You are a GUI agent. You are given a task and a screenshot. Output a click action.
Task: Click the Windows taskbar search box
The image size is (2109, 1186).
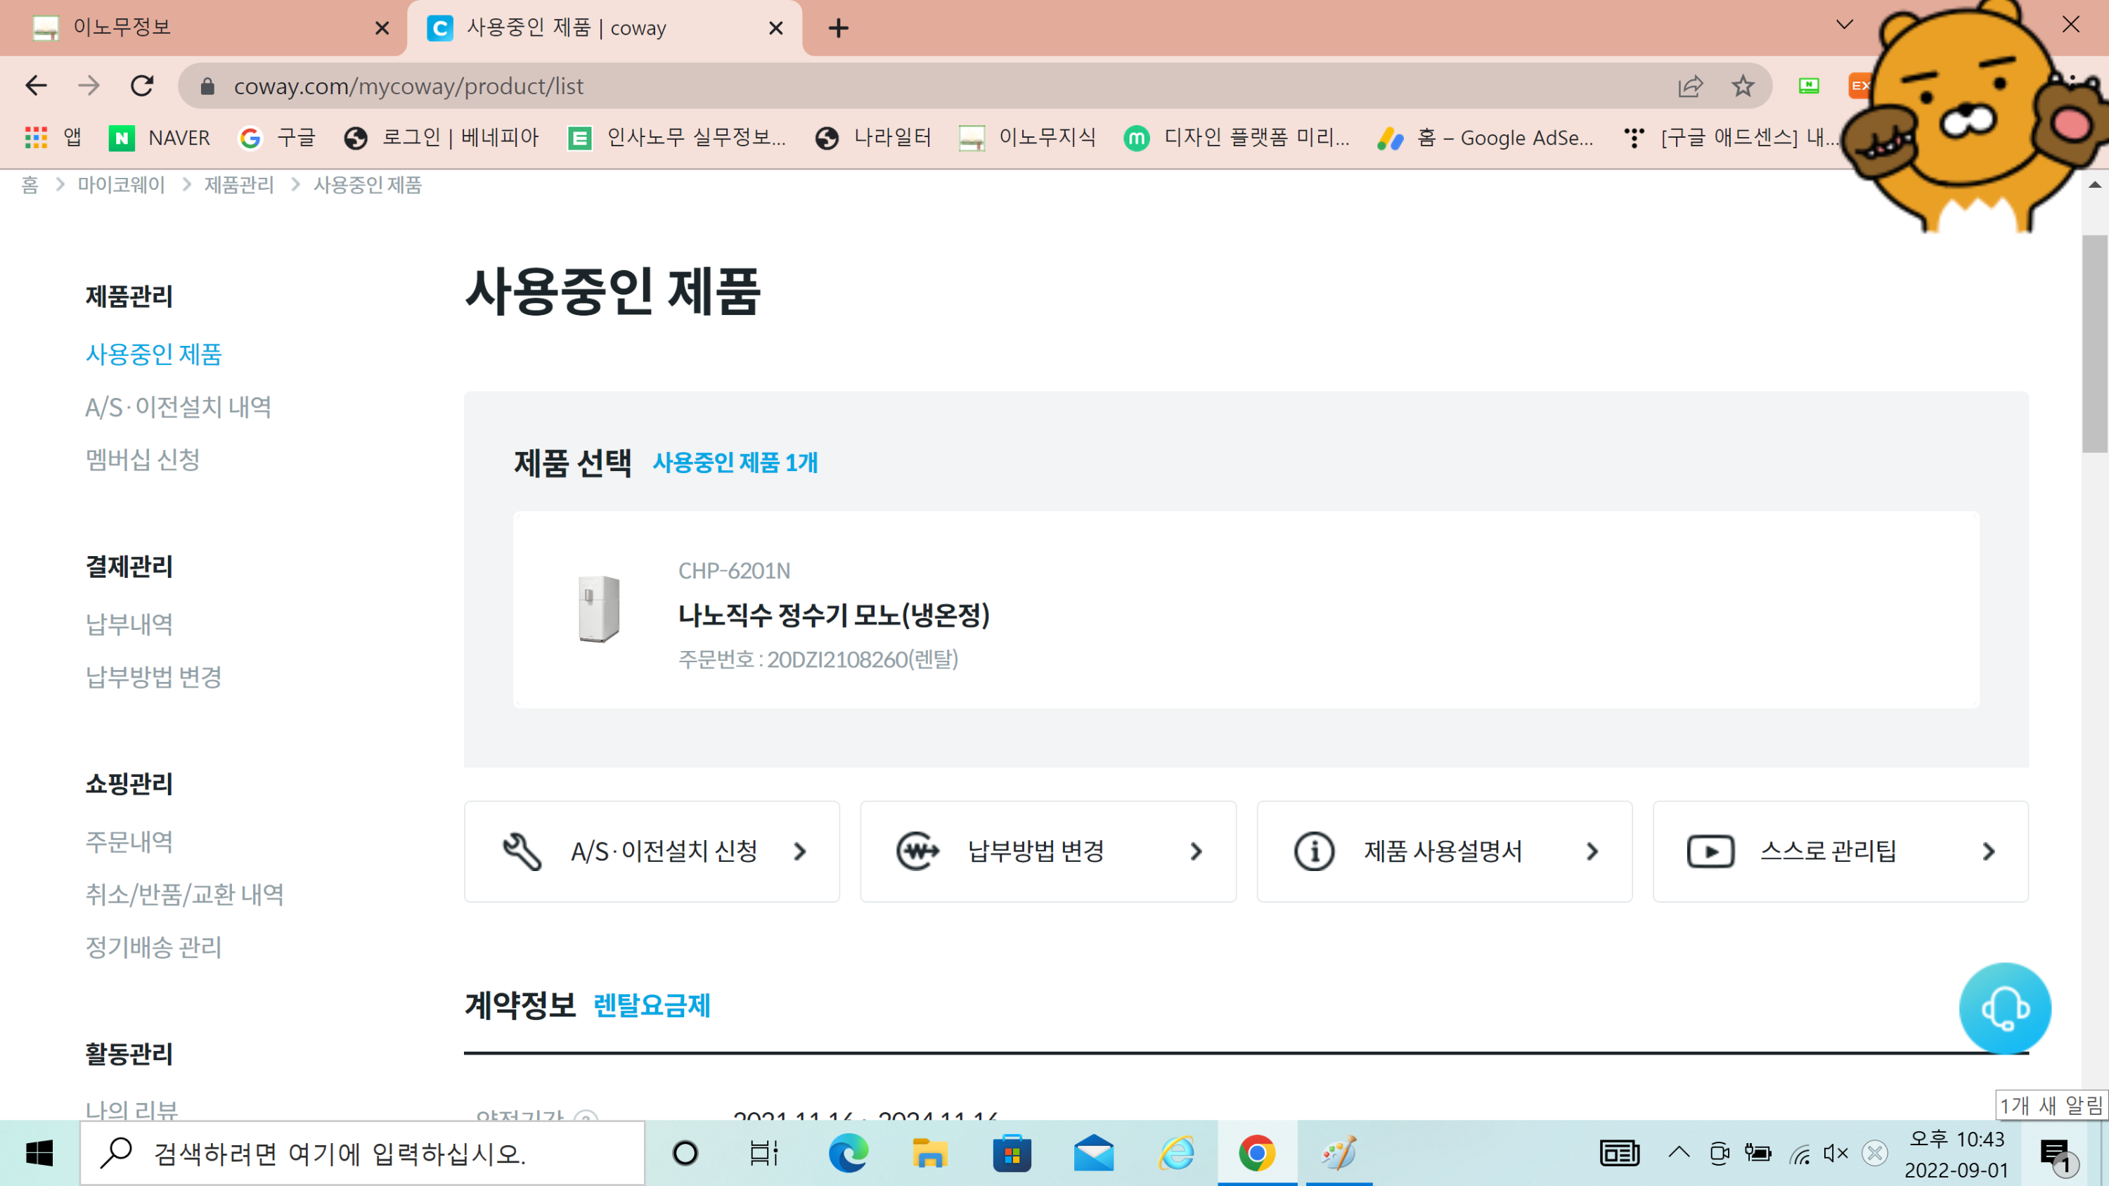click(x=362, y=1154)
